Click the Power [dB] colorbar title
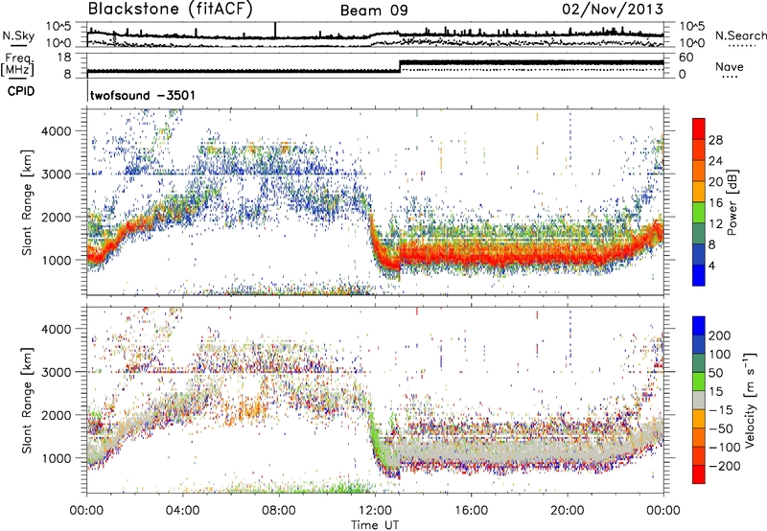The image size is (767, 531). point(732,202)
